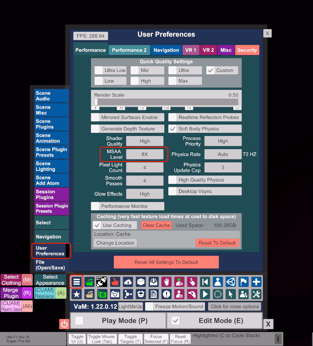Open the Shader Quality selector
The height and width of the screenshot is (346, 313).
click(145, 141)
